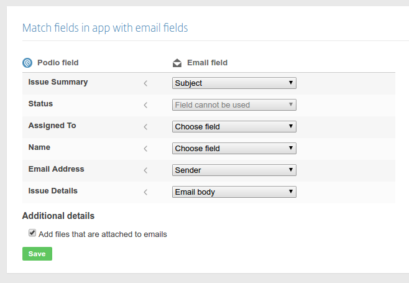Click the arrow icon beside Email Address
Viewport: 409px width, 283px height.
point(145,170)
